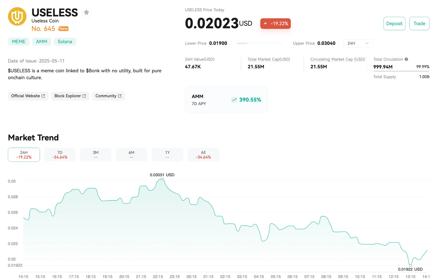
Task: Click the Trade button
Action: coord(419,24)
